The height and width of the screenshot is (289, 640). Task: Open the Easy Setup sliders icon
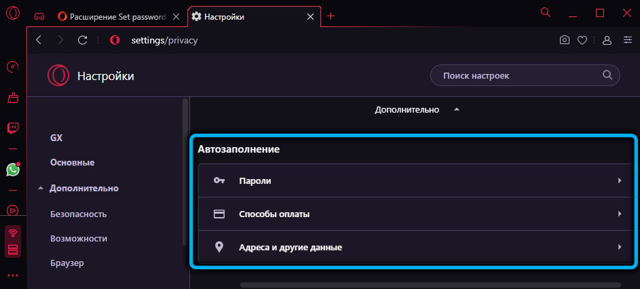pyautogui.click(x=624, y=40)
